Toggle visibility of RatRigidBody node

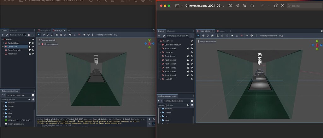[x=33, y=43]
